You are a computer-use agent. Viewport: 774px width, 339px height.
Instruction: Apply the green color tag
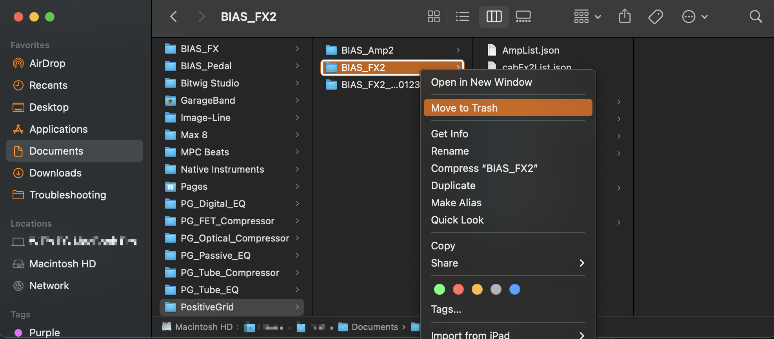(440, 289)
